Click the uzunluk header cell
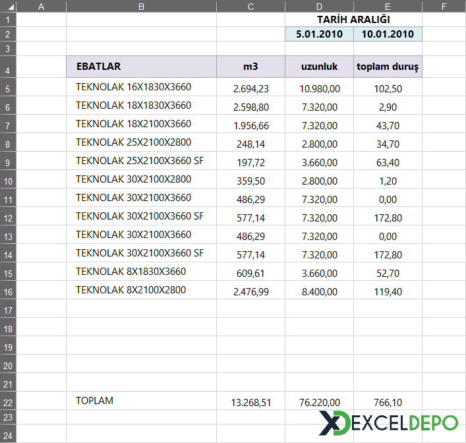 tap(319, 67)
